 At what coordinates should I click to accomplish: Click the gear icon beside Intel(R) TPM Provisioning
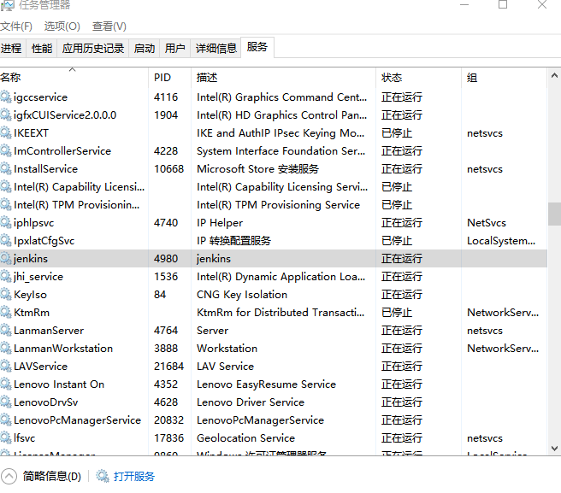pyautogui.click(x=6, y=204)
